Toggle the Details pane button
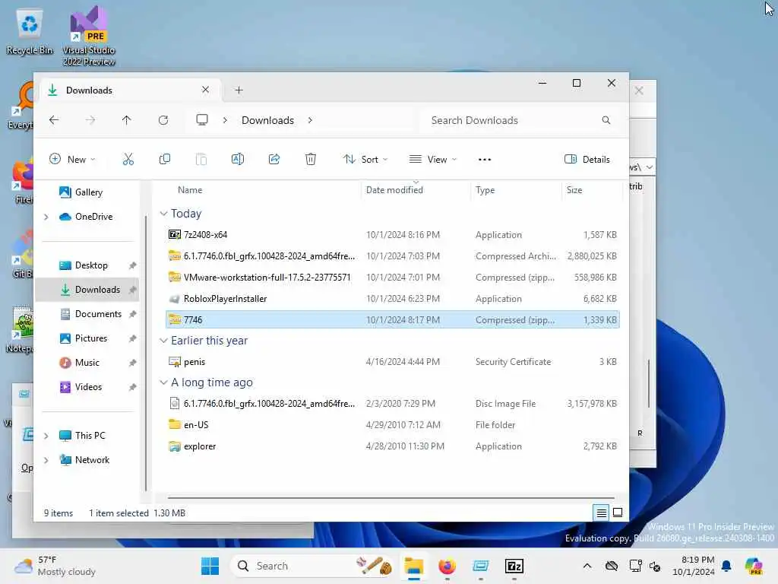 587,160
